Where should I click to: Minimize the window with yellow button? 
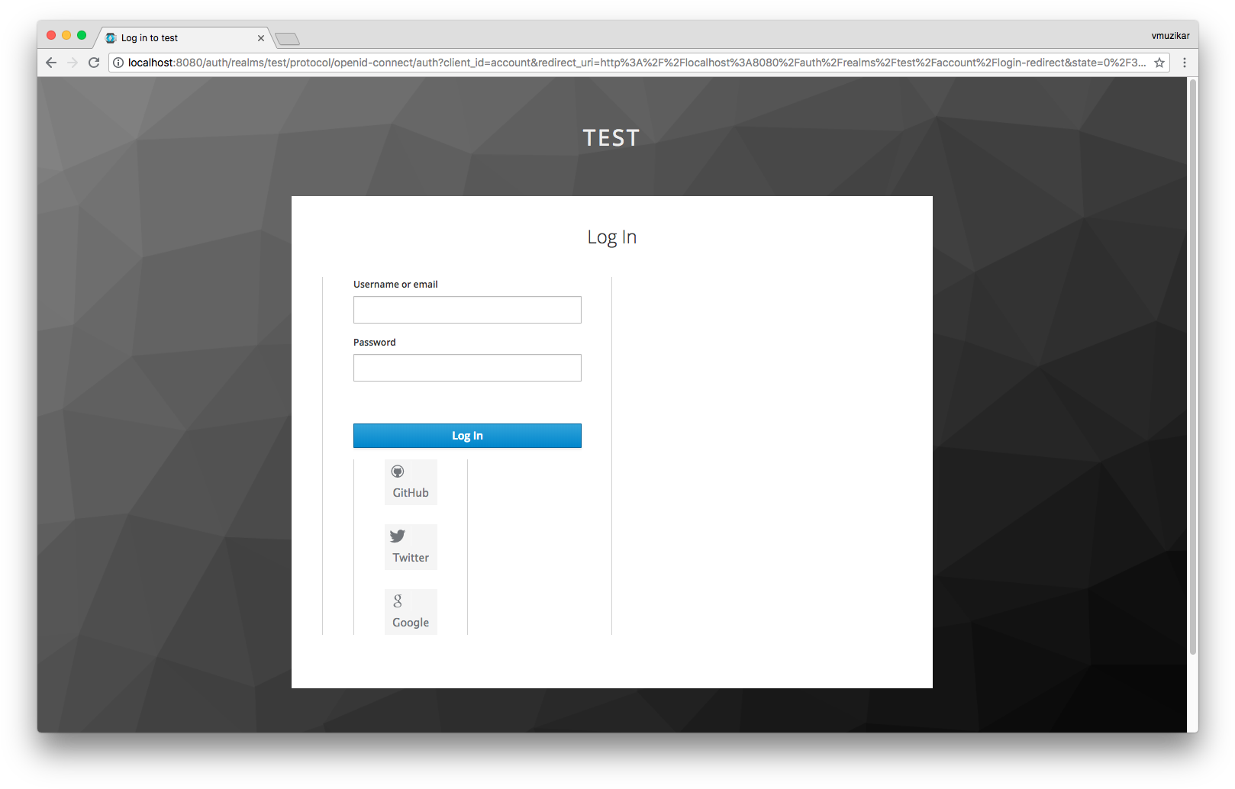pyautogui.click(x=66, y=35)
